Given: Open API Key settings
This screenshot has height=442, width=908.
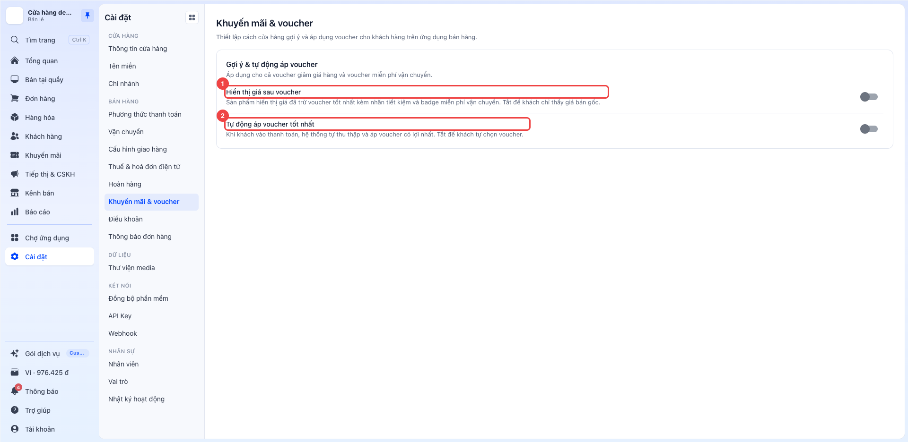Looking at the screenshot, I should pos(151,316).
